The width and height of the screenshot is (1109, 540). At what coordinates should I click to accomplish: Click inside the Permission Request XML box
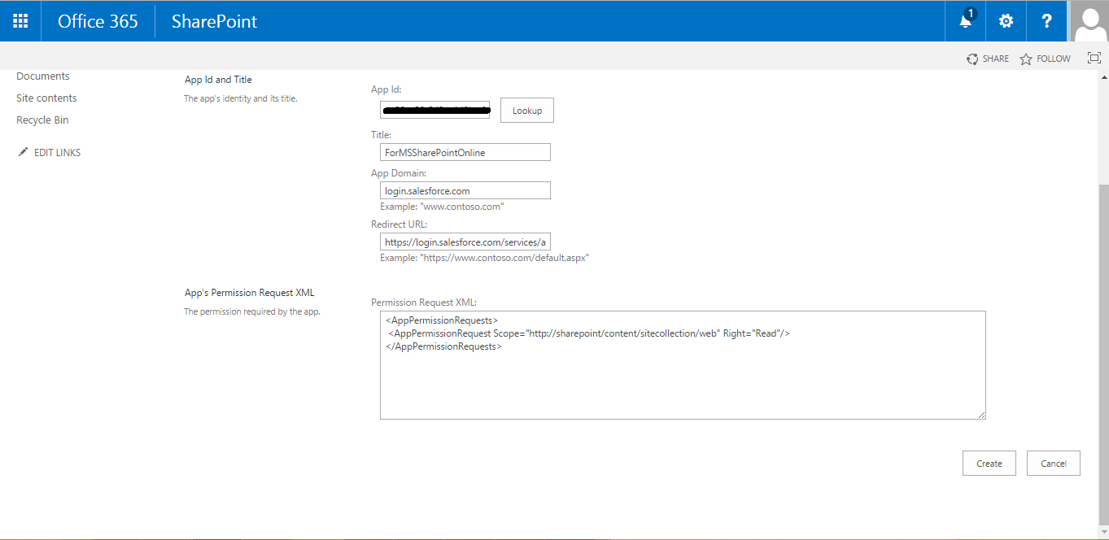click(x=683, y=365)
